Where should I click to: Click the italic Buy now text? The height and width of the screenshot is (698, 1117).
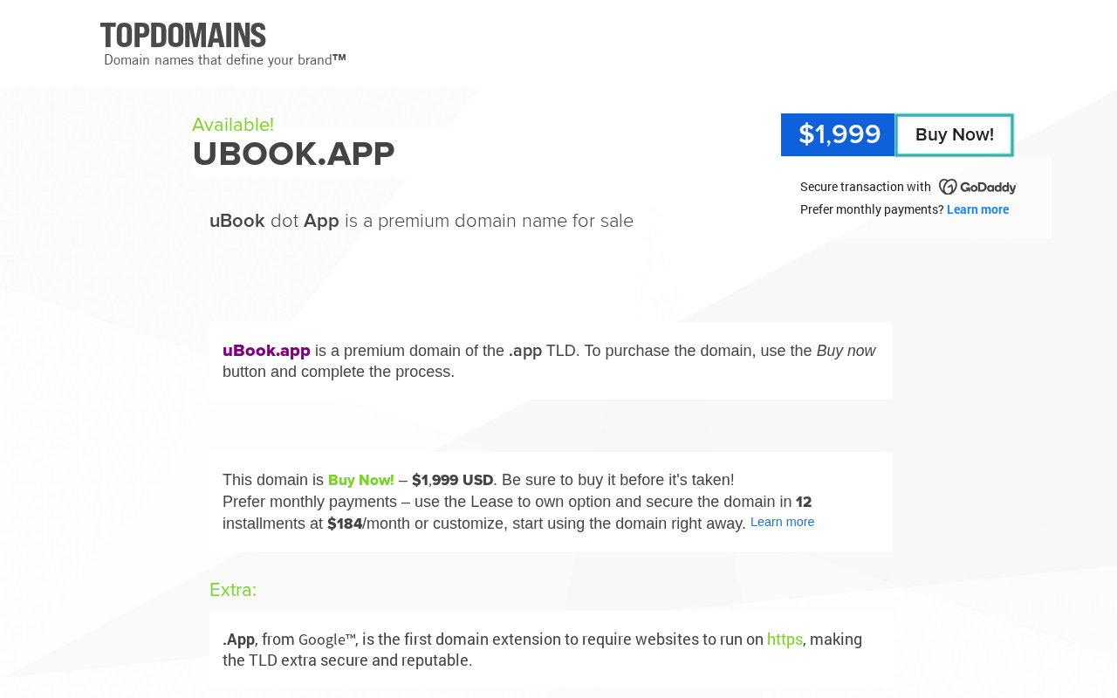[x=846, y=351]
